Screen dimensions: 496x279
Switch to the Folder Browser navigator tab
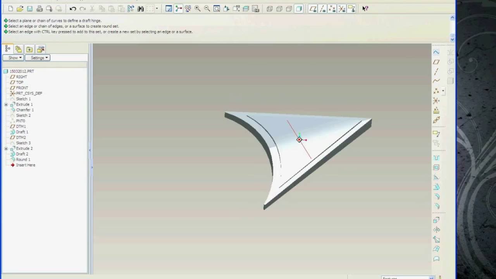click(18, 49)
